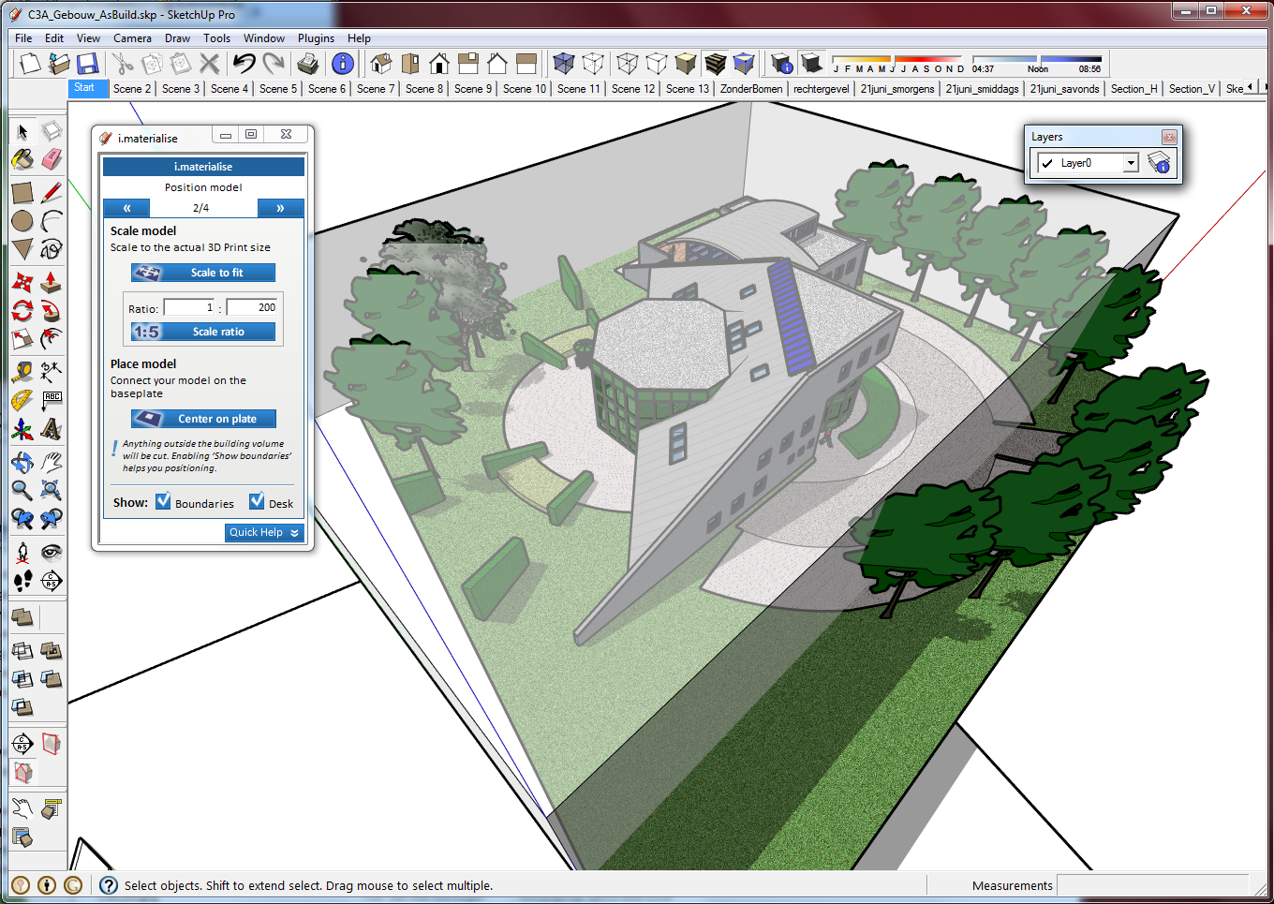Open the Plugins menu
The height and width of the screenshot is (904, 1274).
(x=316, y=38)
